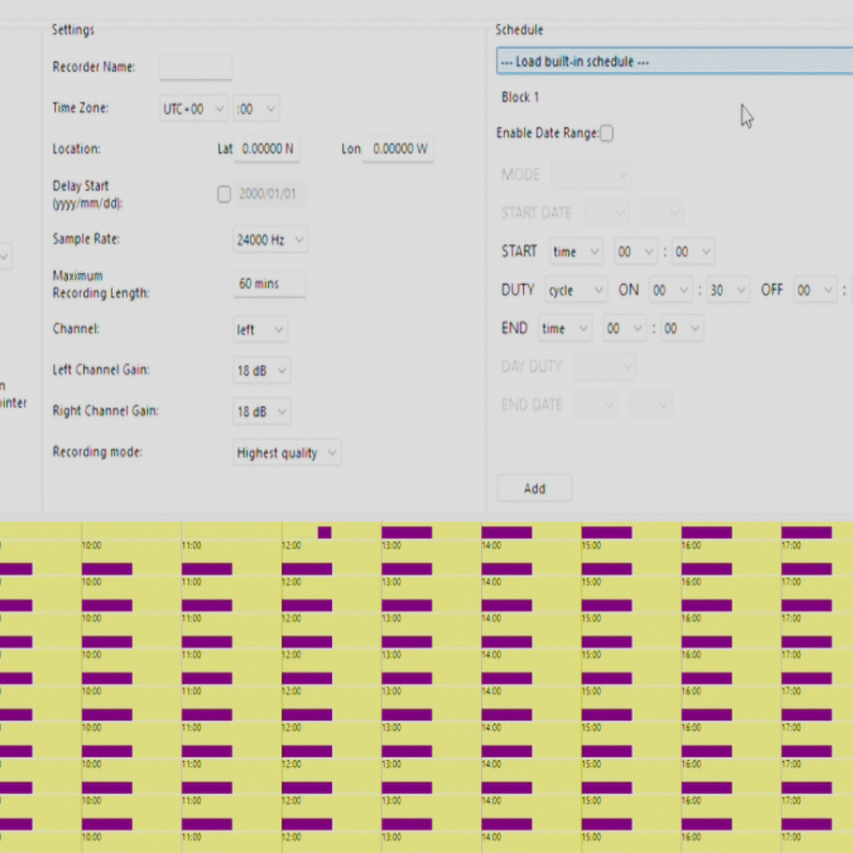Open the Recording mode dropdown
The width and height of the screenshot is (853, 853).
pyautogui.click(x=287, y=452)
